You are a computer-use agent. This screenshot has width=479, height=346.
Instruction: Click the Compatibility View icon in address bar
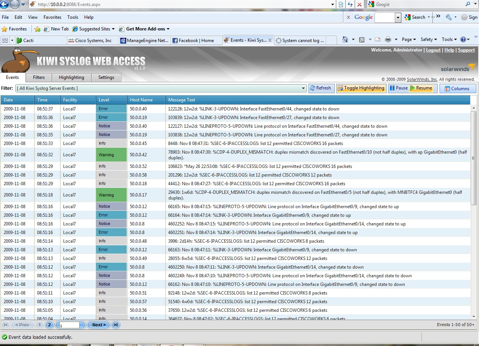[341, 5]
